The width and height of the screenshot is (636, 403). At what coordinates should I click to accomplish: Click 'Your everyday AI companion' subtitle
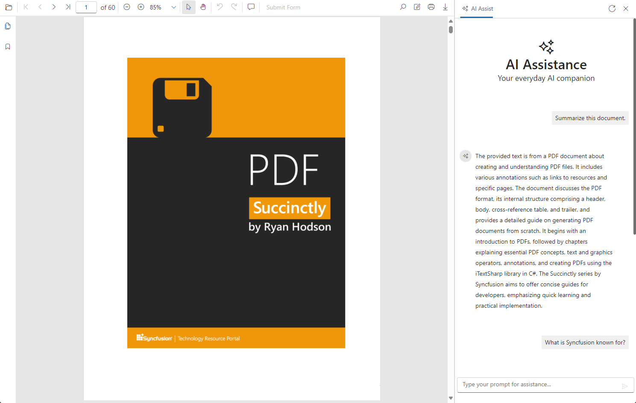coord(546,78)
